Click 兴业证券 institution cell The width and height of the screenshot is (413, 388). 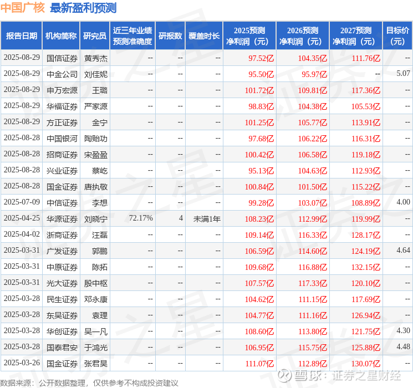coord(62,171)
